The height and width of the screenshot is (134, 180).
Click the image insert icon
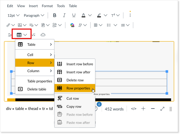click(x=20, y=25)
